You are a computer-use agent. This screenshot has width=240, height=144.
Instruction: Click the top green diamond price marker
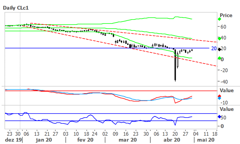coord(219,19)
